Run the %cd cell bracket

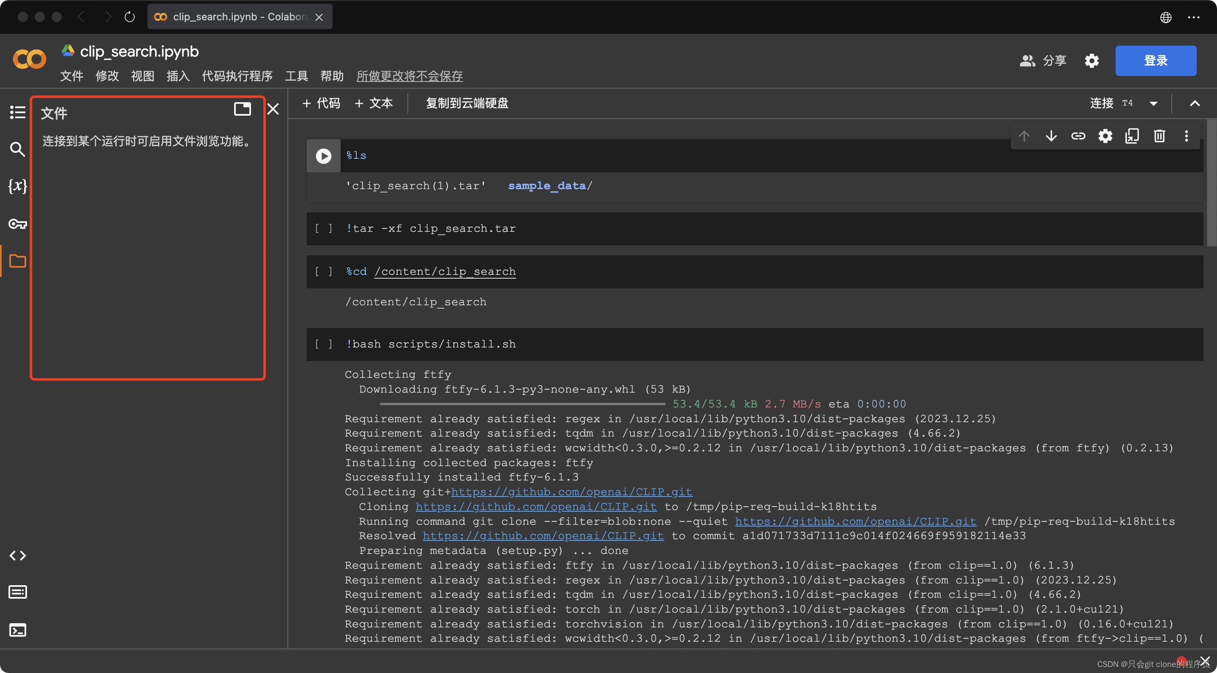coord(324,271)
